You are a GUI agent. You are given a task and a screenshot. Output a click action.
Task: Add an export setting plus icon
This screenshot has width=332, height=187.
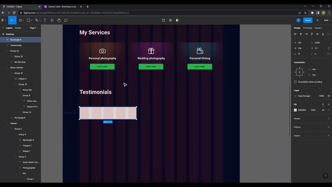[328, 136]
